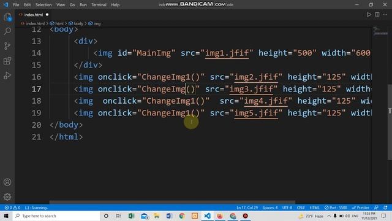This screenshot has width=392, height=221.
Task: Open Action Center notifications icon
Action: [x=384, y=215]
